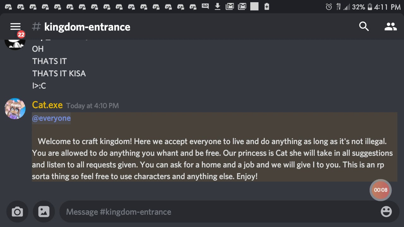Open the hamburger navigation menu
The image size is (404, 227).
pyautogui.click(x=15, y=27)
